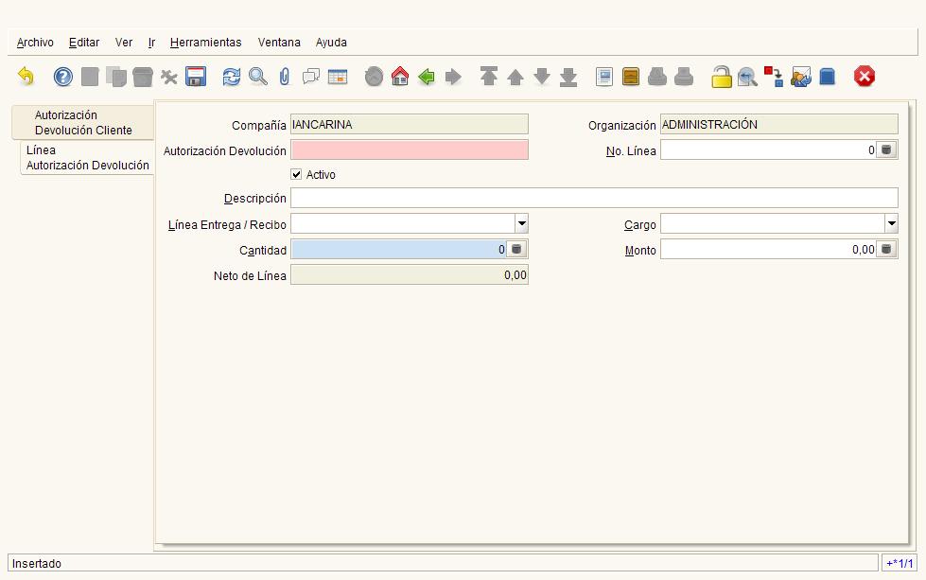Image resolution: width=926 pixels, height=580 pixels.
Task: Click the Cargo combo box field
Action: click(x=773, y=224)
